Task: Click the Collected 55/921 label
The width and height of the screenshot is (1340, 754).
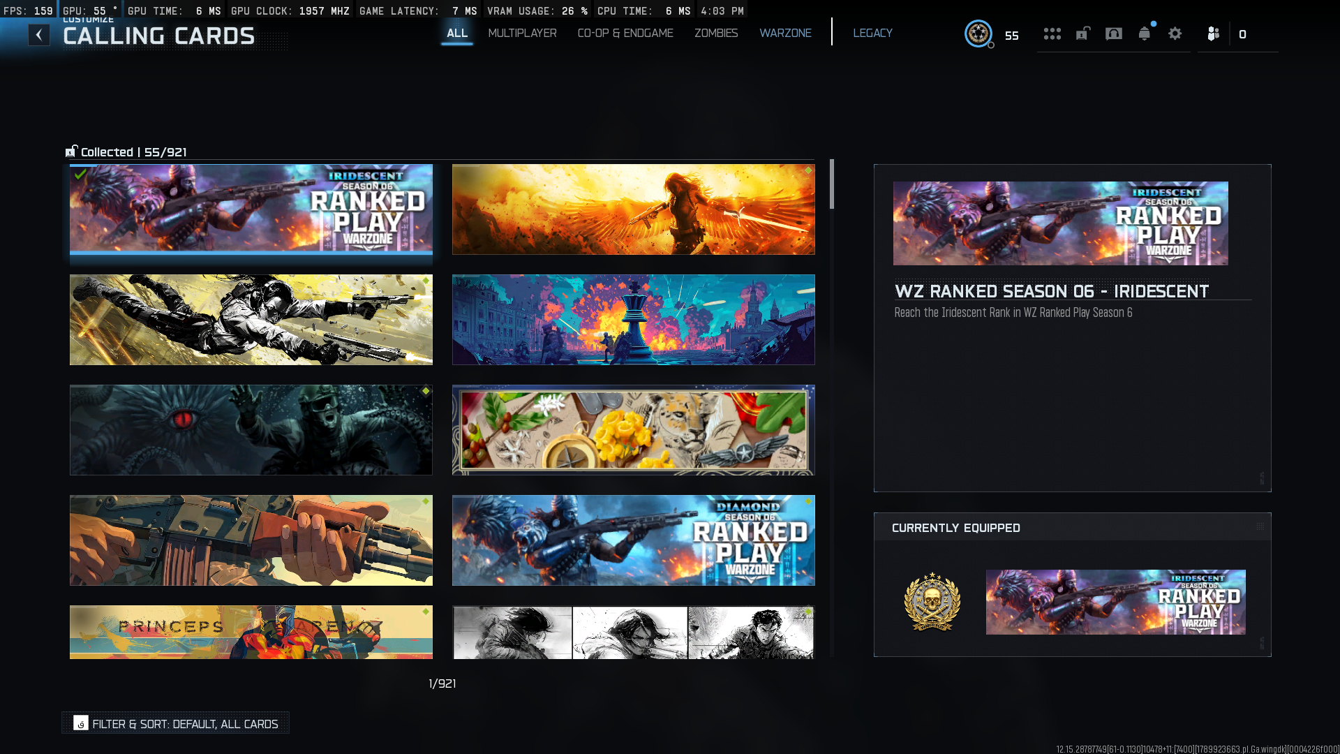Action: pyautogui.click(x=133, y=151)
